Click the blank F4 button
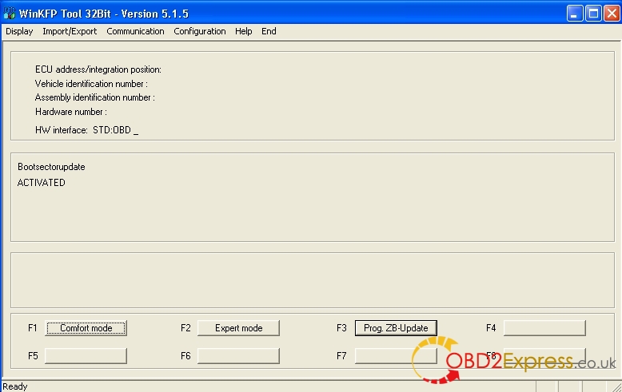 (544, 328)
